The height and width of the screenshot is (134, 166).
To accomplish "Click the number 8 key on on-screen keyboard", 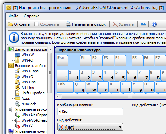I will tap(155, 75).
